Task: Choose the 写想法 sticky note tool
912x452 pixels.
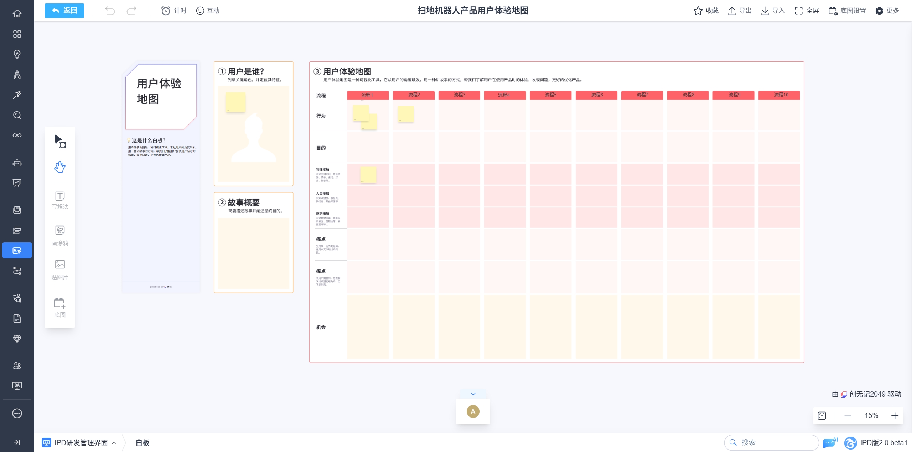Action: click(x=59, y=200)
